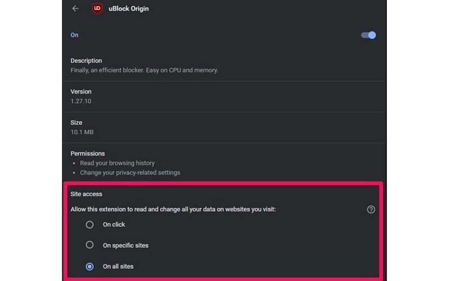450x281 pixels.
Task: Select the On click radio button
Action: [90, 225]
